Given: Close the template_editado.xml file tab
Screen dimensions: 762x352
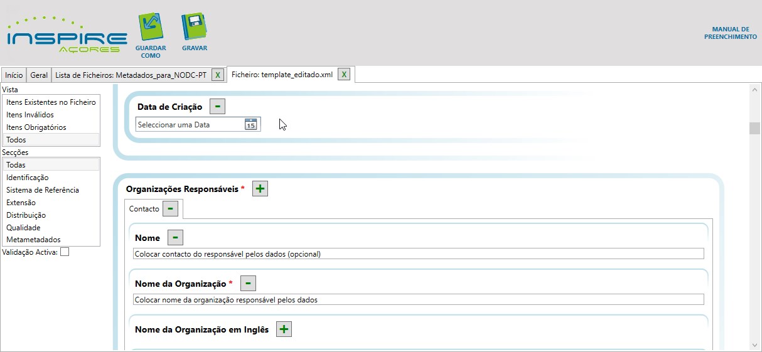Looking at the screenshot, I should (343, 75).
